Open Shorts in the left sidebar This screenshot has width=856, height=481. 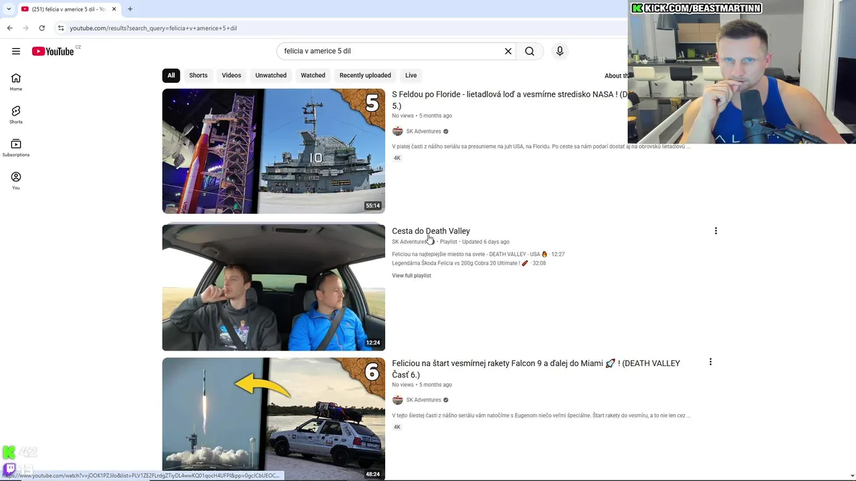pyautogui.click(x=16, y=115)
